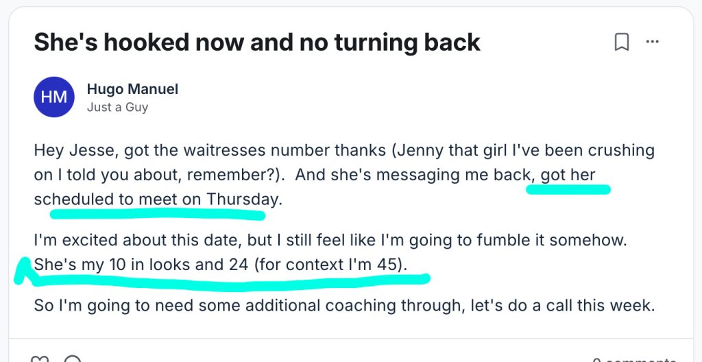This screenshot has width=702, height=362.
Task: Click the HM profile avatar
Action: (53, 97)
